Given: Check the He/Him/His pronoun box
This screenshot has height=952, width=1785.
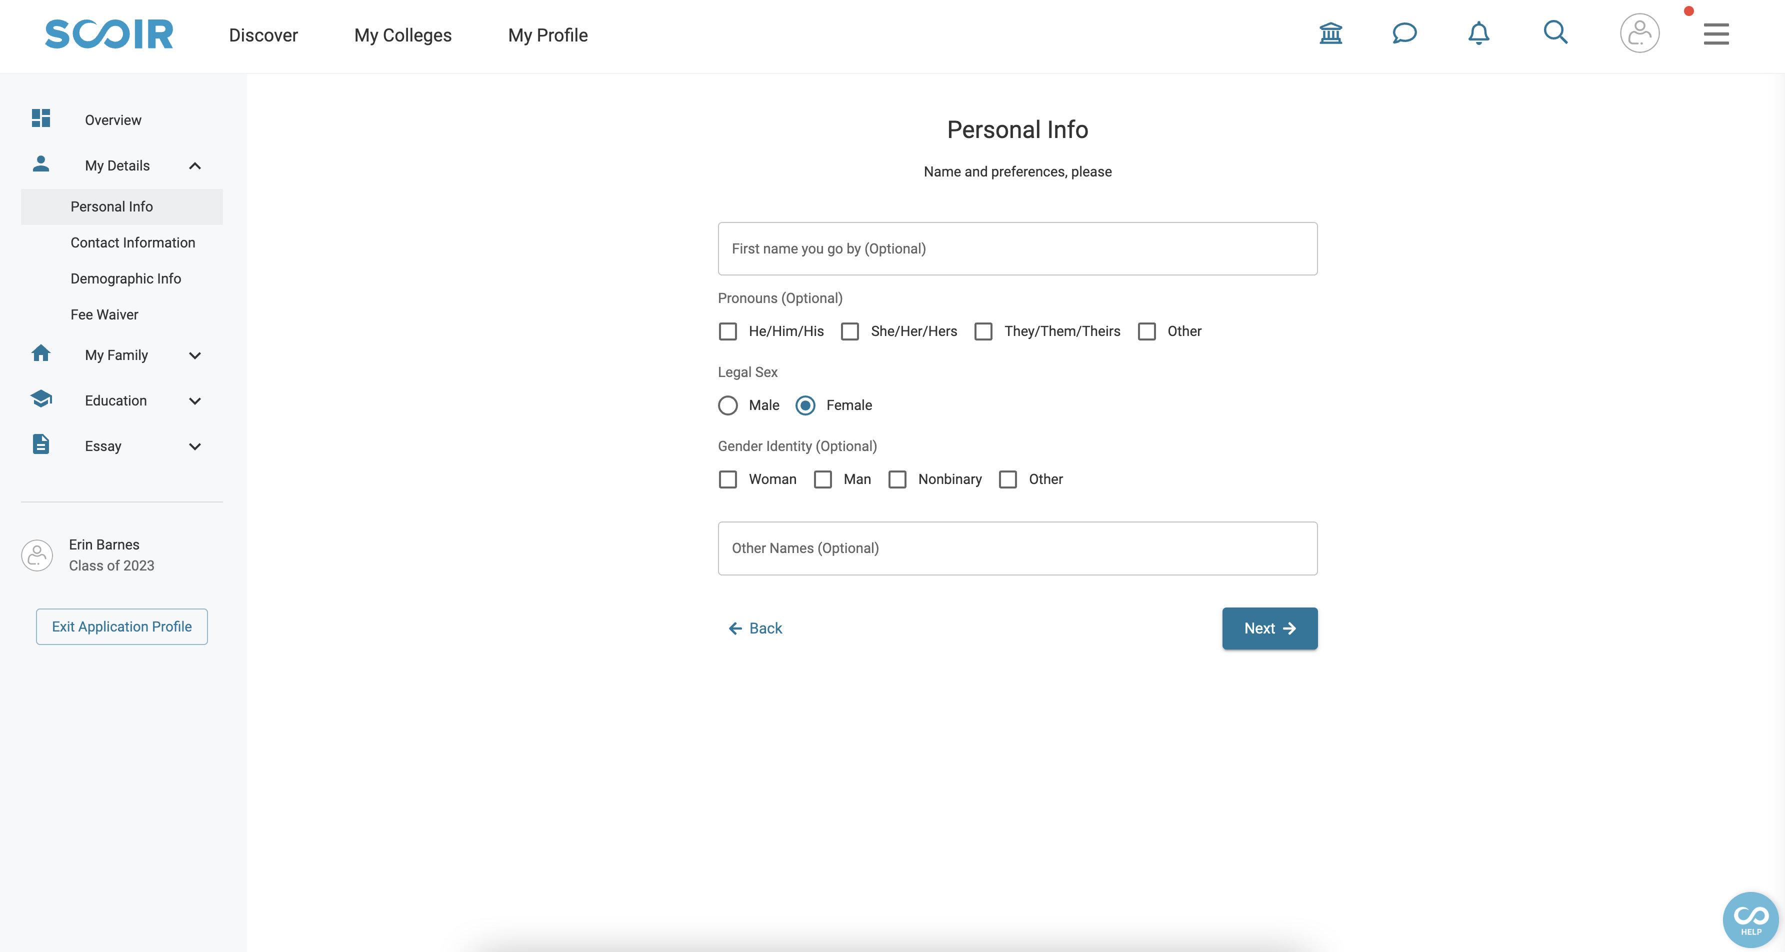Looking at the screenshot, I should 727,331.
